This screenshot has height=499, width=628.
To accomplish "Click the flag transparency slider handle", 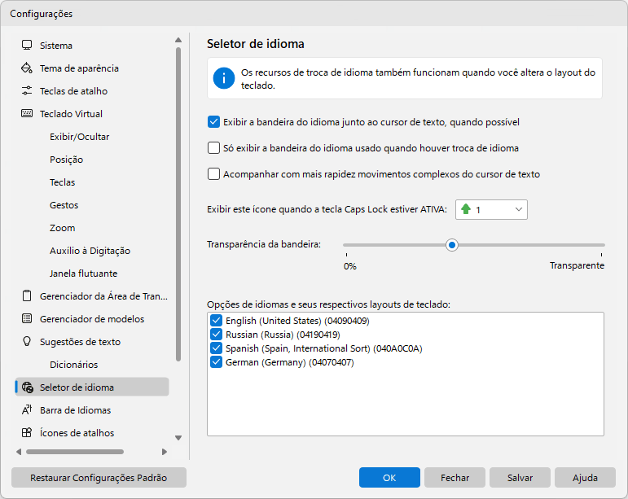I will 452,245.
